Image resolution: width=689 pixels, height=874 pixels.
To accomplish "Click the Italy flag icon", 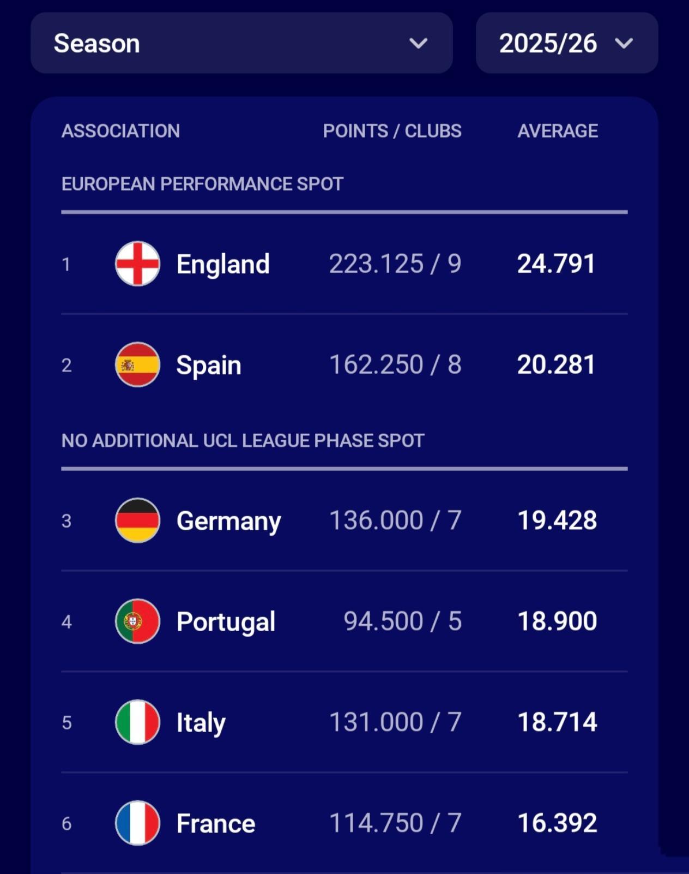I will tap(137, 722).
